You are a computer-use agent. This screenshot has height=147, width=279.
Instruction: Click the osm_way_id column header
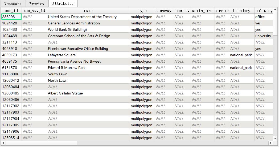click(x=34, y=11)
